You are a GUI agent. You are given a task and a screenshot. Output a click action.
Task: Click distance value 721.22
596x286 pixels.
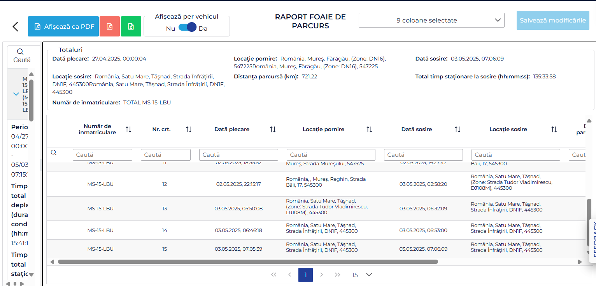pyautogui.click(x=309, y=76)
